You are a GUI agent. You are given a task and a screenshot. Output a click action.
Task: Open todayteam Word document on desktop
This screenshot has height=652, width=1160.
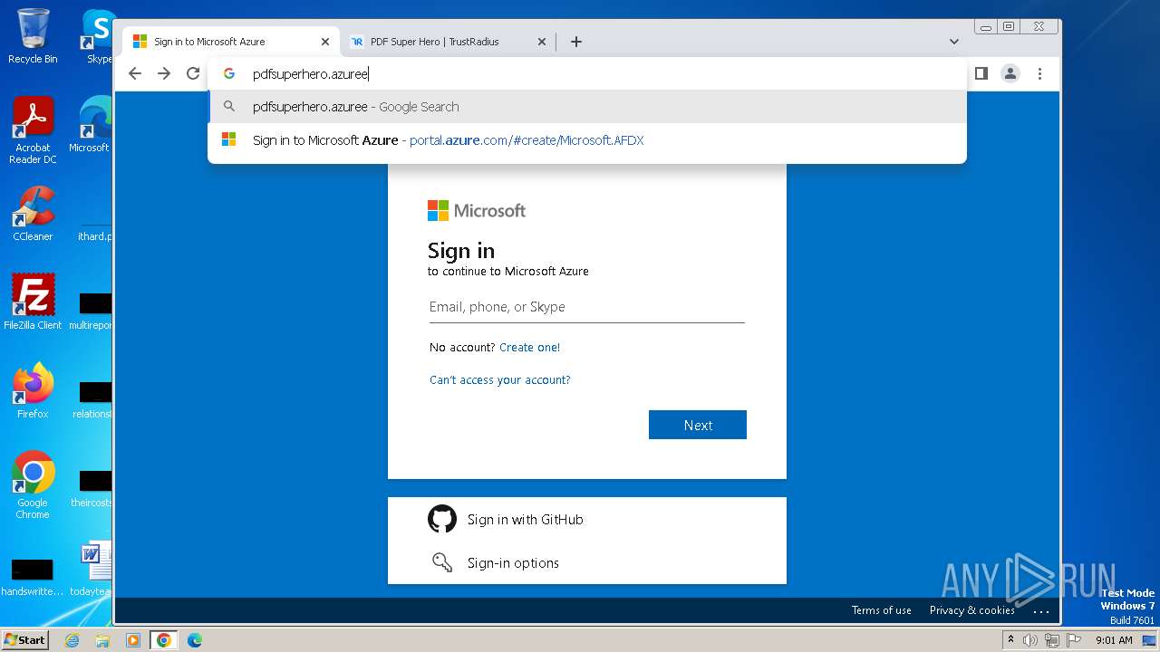point(93,570)
